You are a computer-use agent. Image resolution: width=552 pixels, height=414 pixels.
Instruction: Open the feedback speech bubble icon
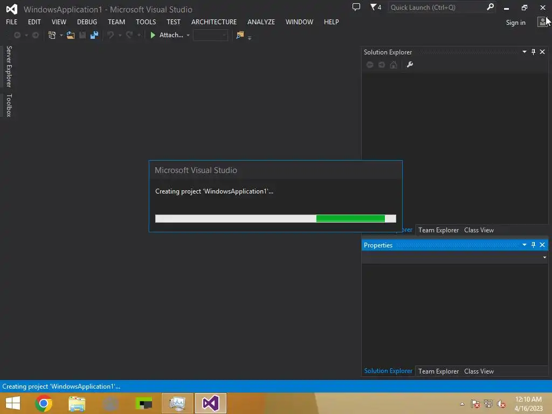(356, 7)
